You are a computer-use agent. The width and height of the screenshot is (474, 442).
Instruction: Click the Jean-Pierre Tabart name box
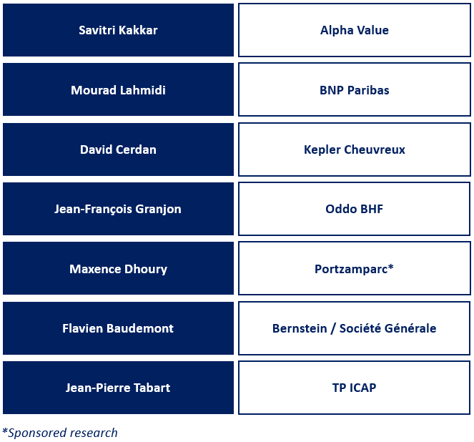point(118,388)
